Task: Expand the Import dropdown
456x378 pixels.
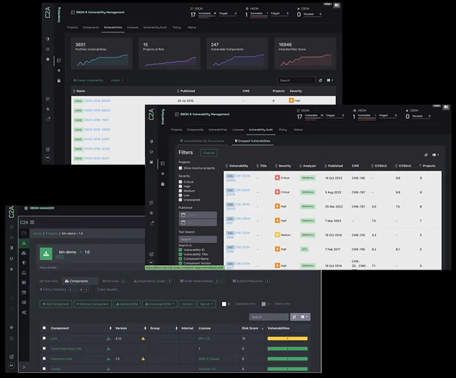Action: (117, 80)
